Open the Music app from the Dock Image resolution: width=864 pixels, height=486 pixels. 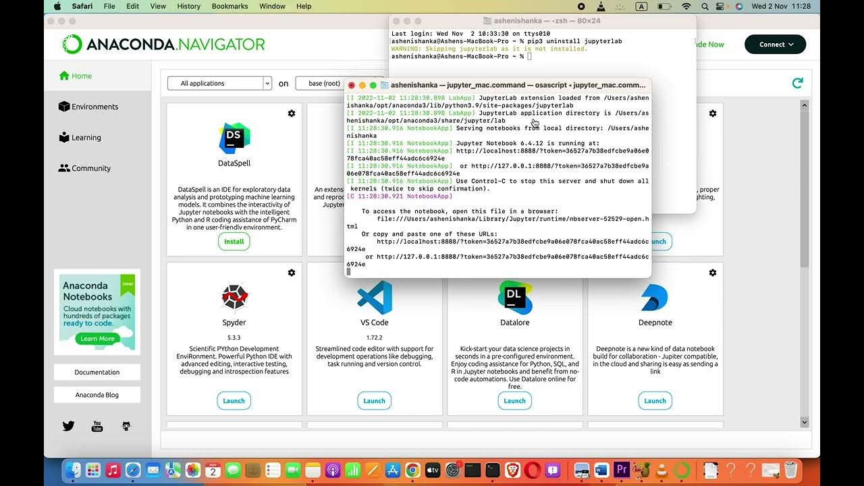tap(113, 470)
